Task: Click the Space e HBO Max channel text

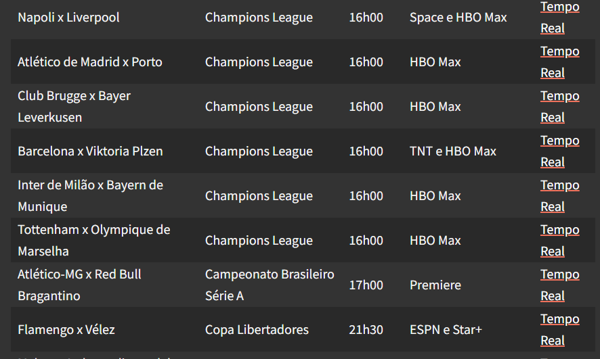Action: pos(458,18)
